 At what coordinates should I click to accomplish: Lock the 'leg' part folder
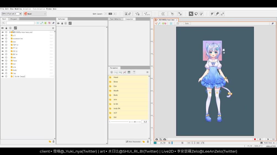[6, 73]
